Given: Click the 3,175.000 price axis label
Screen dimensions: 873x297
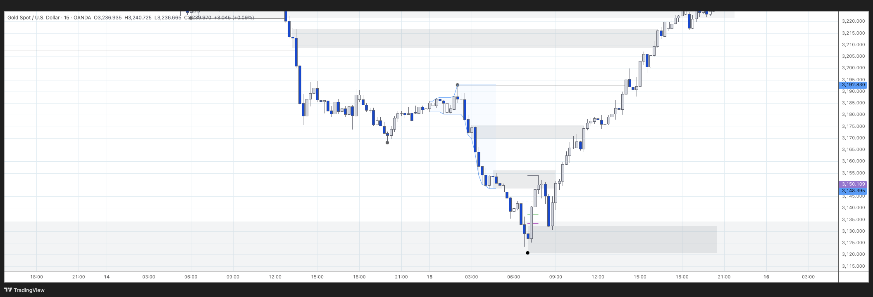Looking at the screenshot, I should click(853, 126).
